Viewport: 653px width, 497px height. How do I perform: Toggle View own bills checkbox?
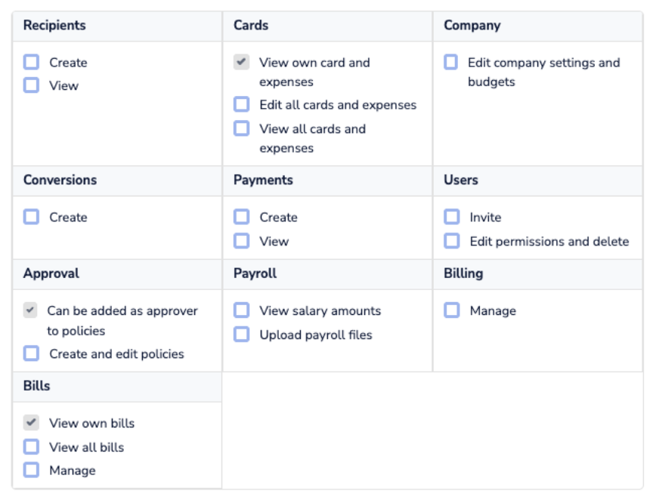pyautogui.click(x=31, y=423)
